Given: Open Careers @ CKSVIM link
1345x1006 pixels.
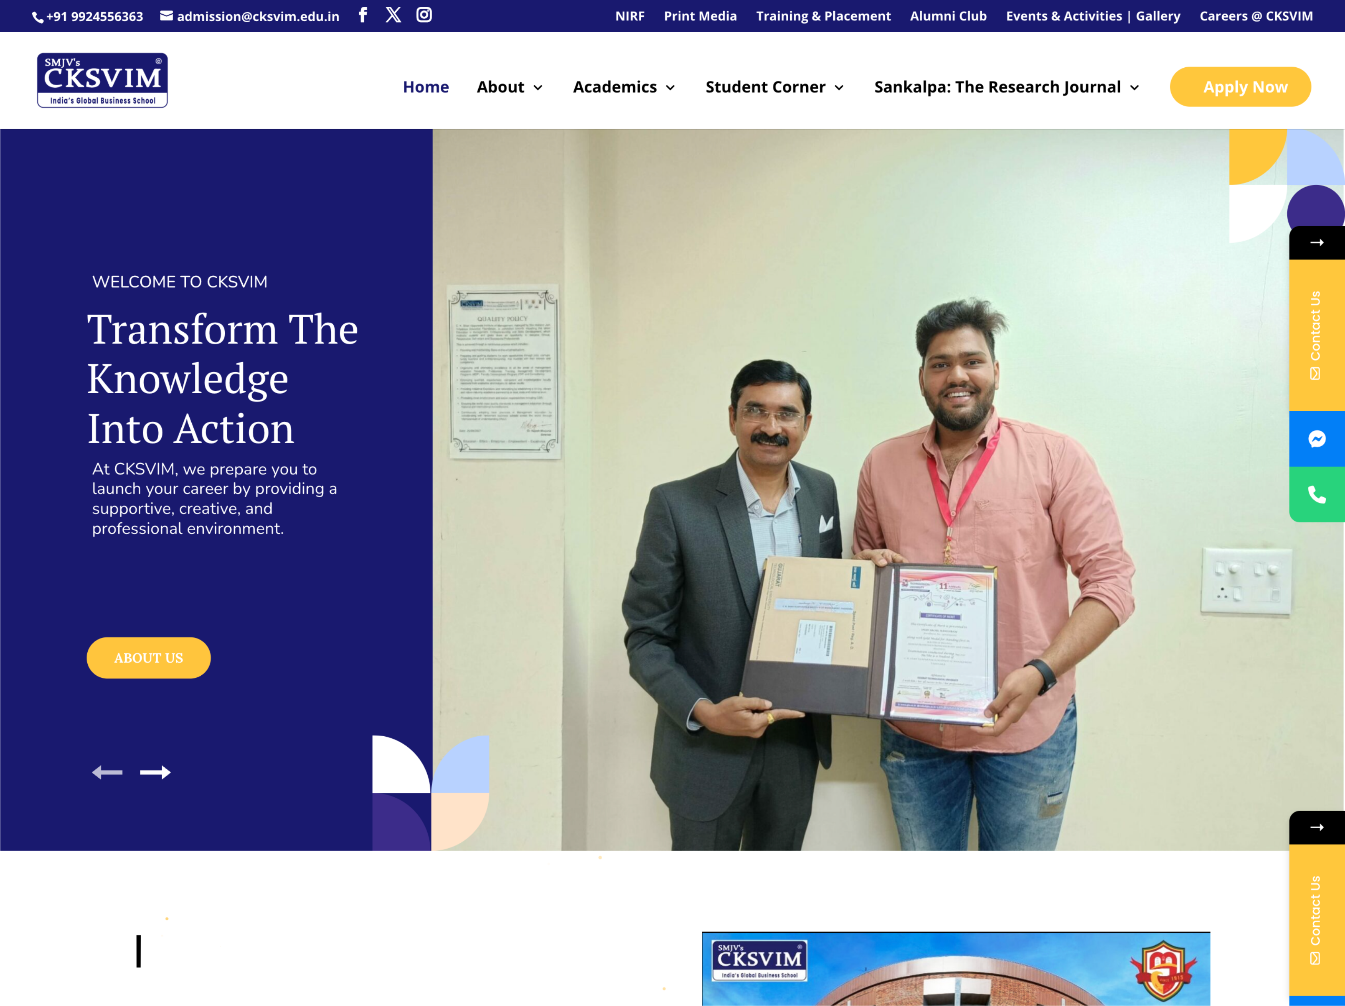Looking at the screenshot, I should pyautogui.click(x=1256, y=16).
